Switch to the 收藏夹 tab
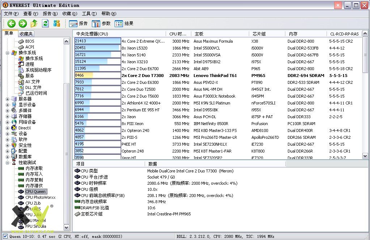This screenshot has height=240, width=370. [x=26, y=34]
